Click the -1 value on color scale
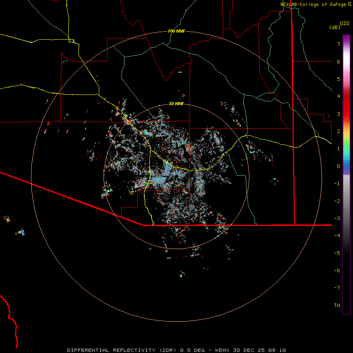 click(337, 184)
